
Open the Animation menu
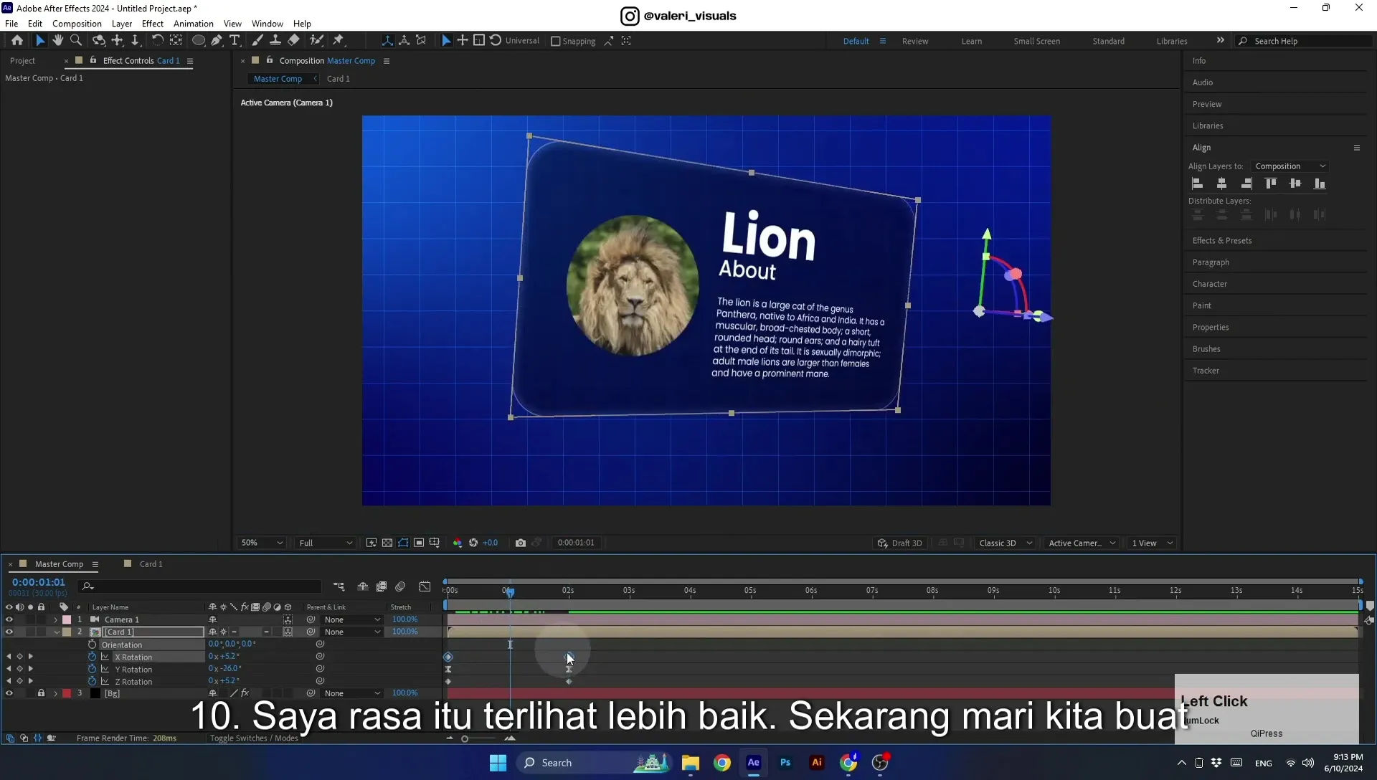[193, 24]
